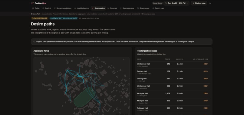The width and height of the screenshot is (244, 115).
Task: Select the Desire paths tab
Action: pos(98,8)
